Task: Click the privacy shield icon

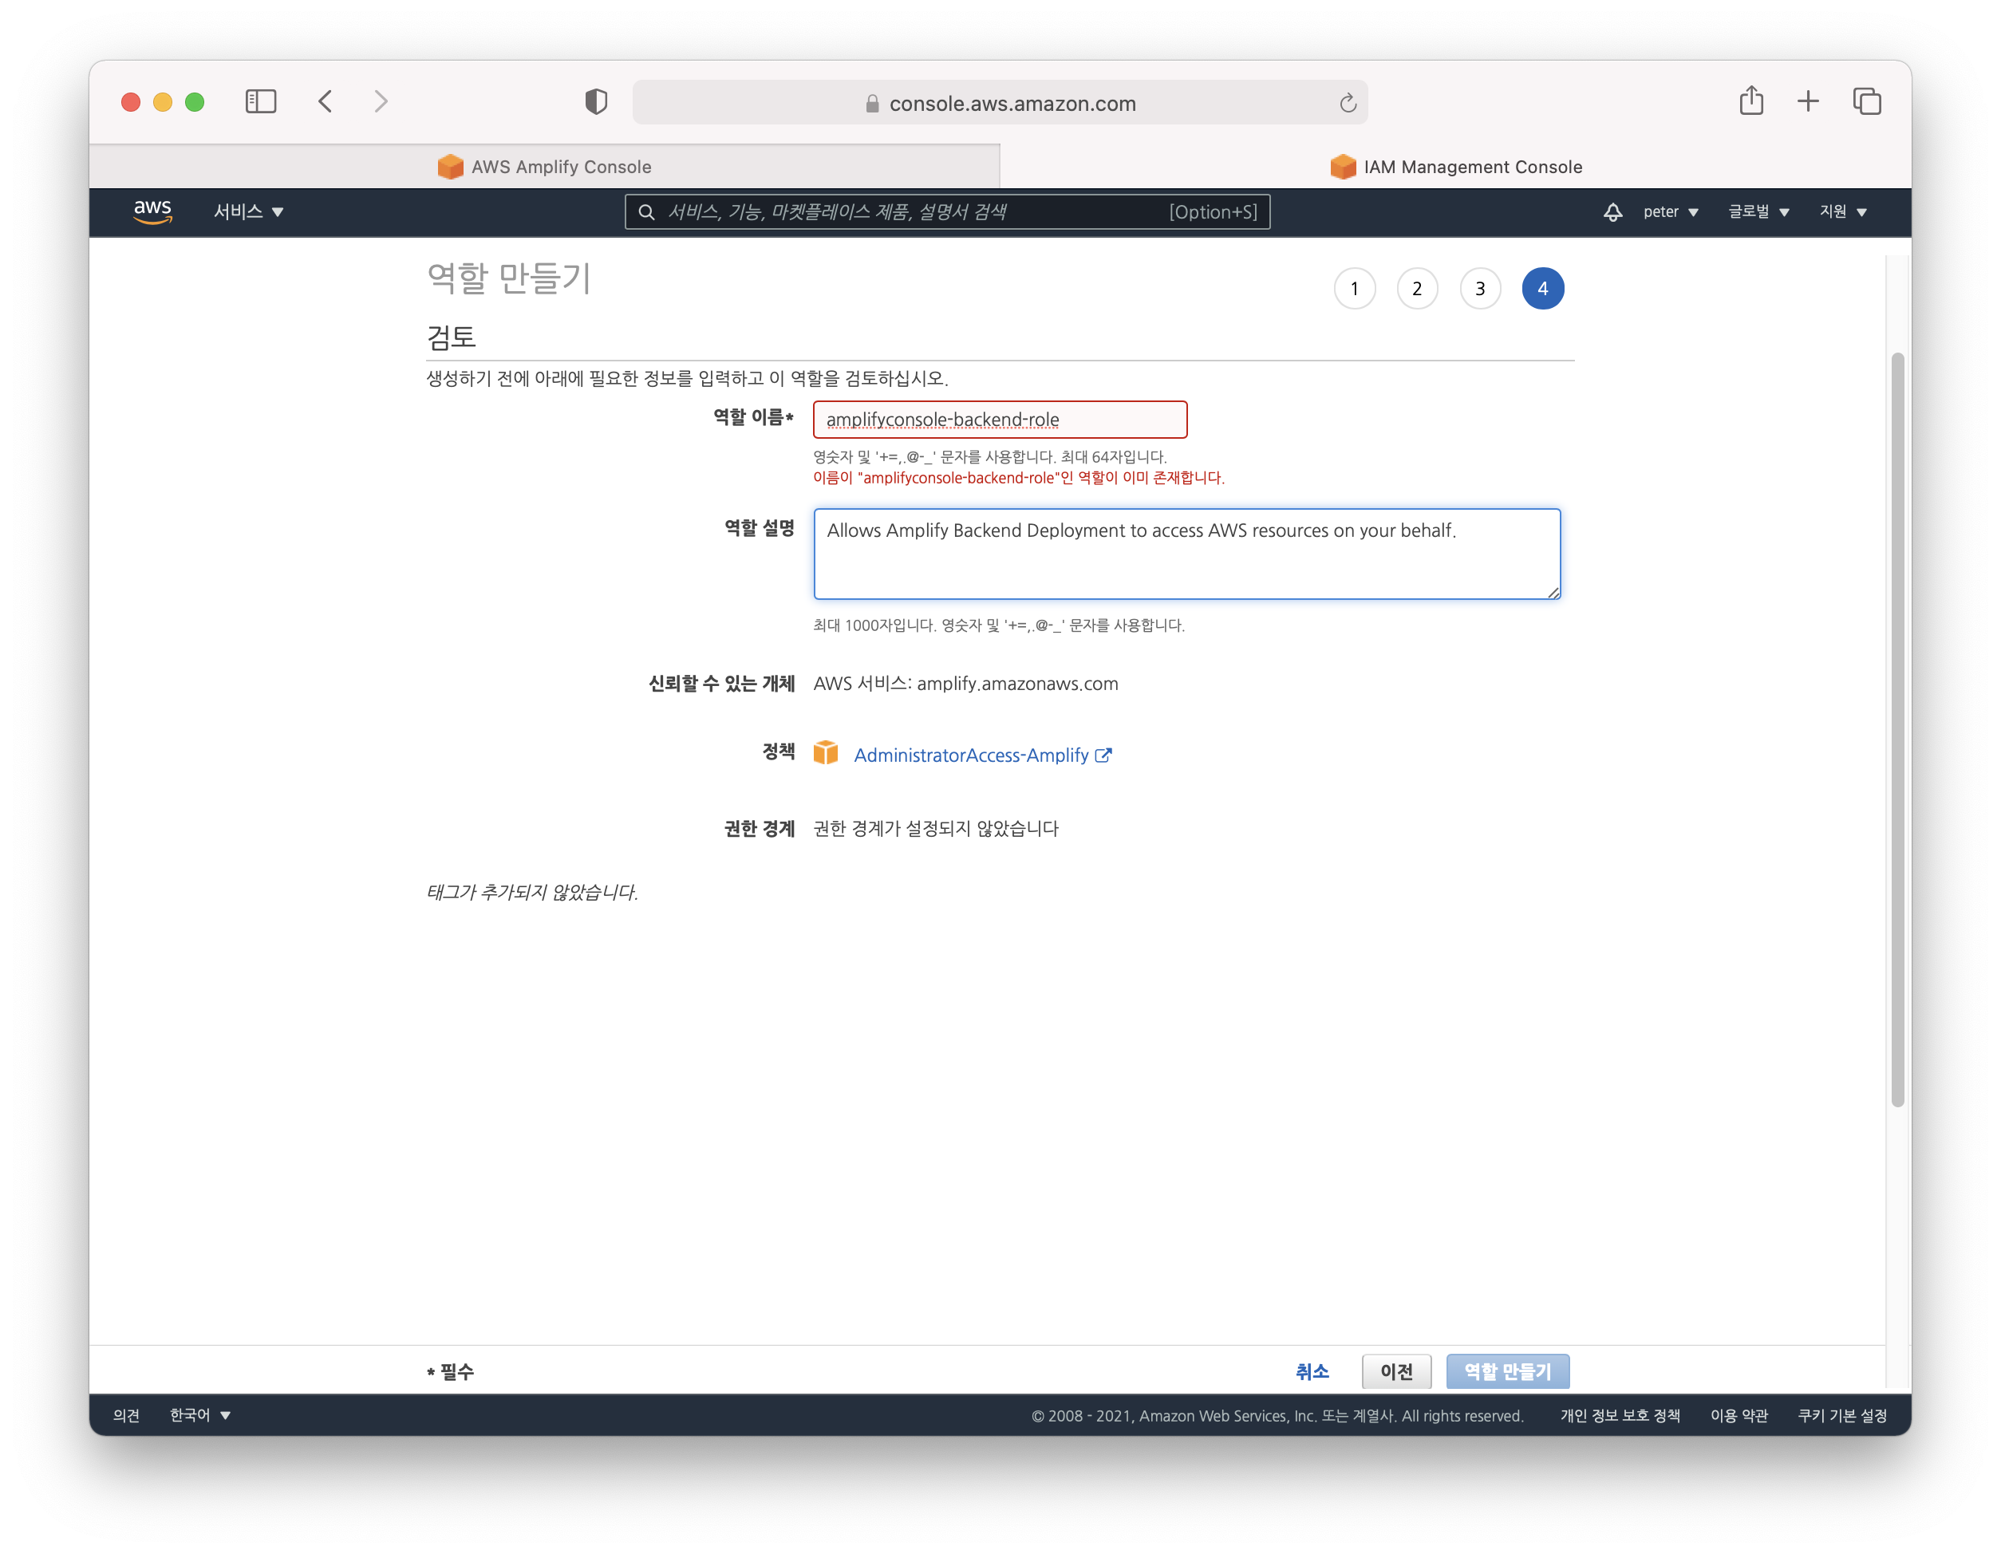Action: click(x=595, y=101)
